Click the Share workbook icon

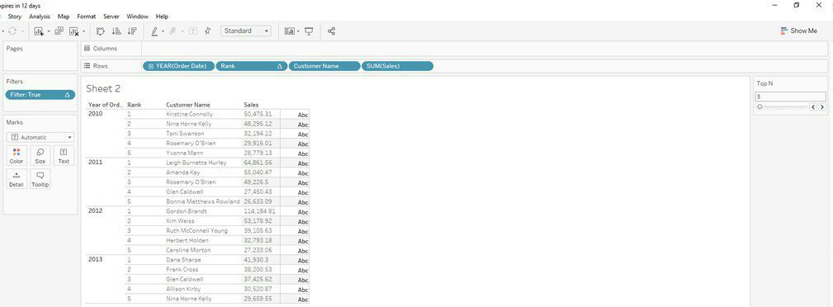[332, 31]
